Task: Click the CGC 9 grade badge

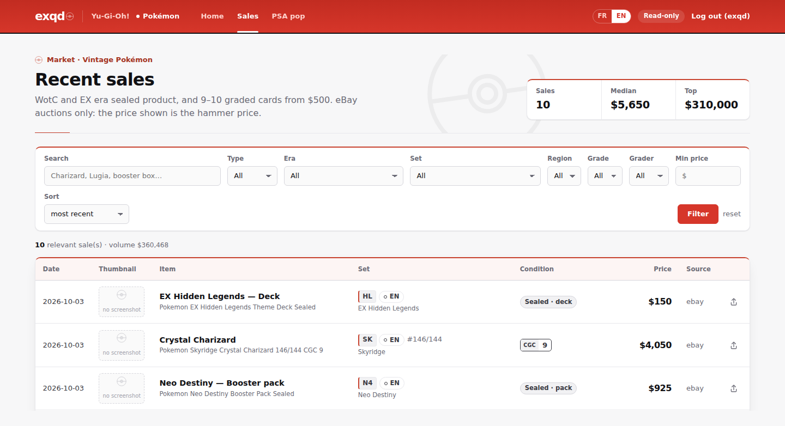Action: click(x=536, y=345)
